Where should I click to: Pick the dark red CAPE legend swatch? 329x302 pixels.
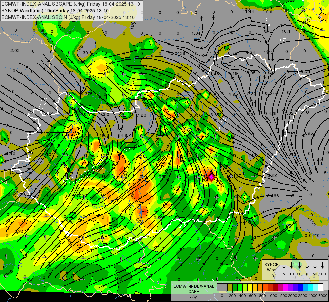[275, 287]
